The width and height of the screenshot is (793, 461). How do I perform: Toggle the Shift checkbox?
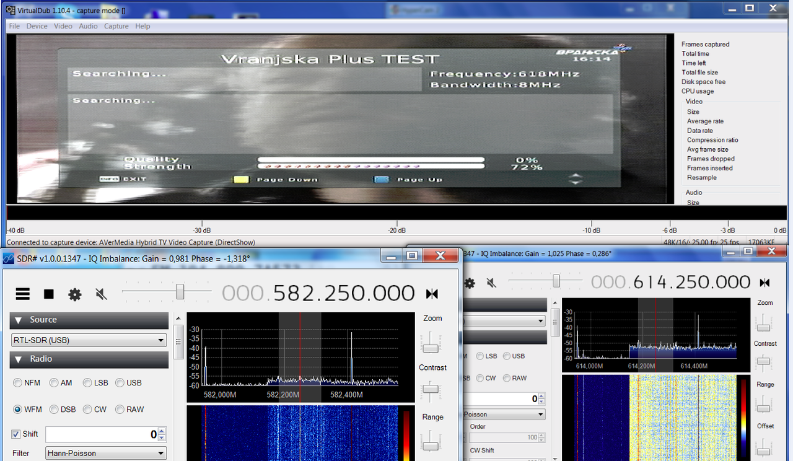tap(16, 434)
